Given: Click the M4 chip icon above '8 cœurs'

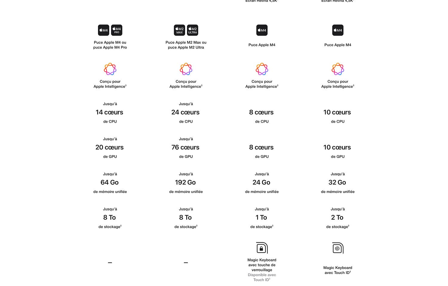Looking at the screenshot, I should click(262, 30).
